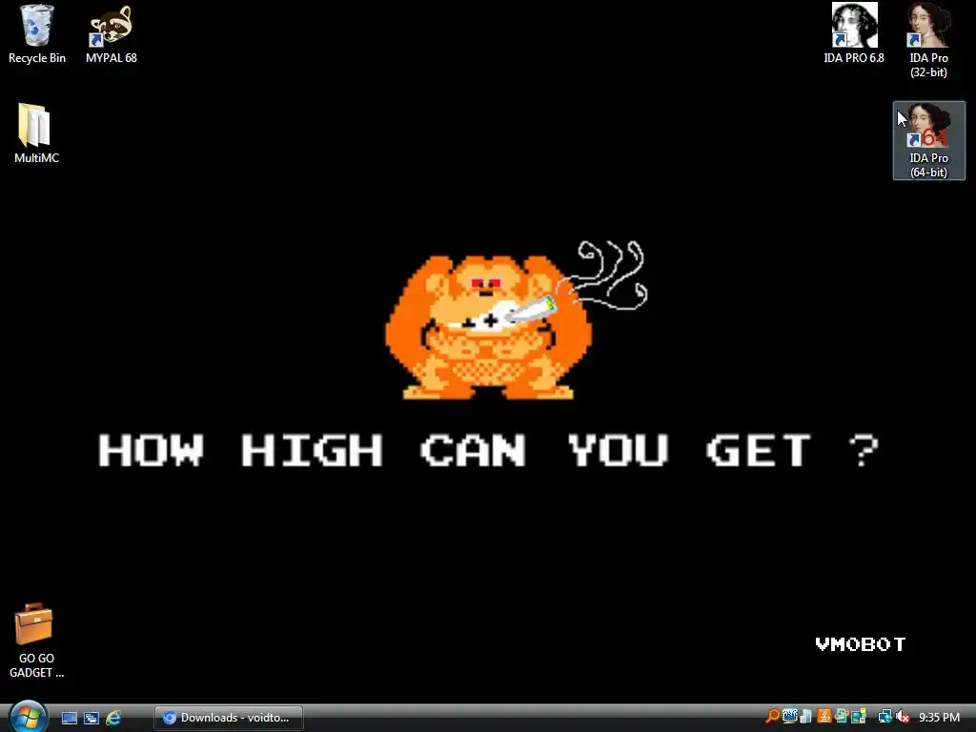Click the Windows Sidebar tray icon
The image size is (976, 732).
(859, 717)
